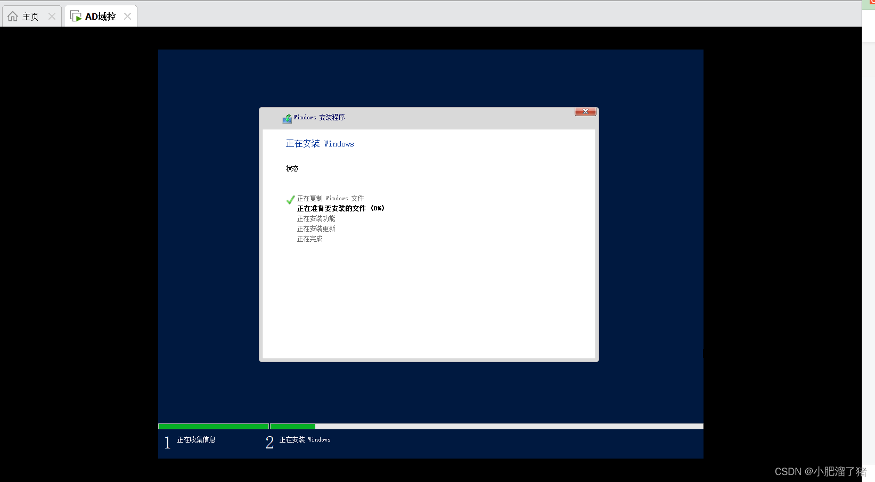Click the green checkmark beside 正在复制 Windows 文件
Viewport: 875px width, 482px height.
[290, 200]
